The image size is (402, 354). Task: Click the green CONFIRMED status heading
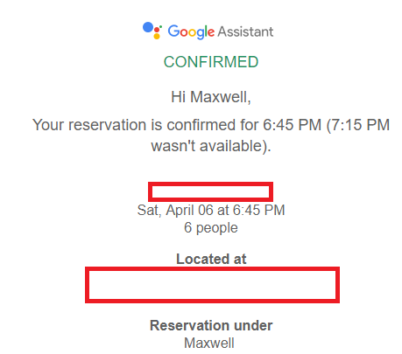[x=211, y=62]
